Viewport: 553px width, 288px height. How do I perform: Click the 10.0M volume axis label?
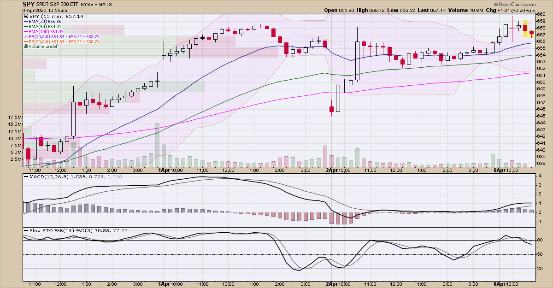15,138
